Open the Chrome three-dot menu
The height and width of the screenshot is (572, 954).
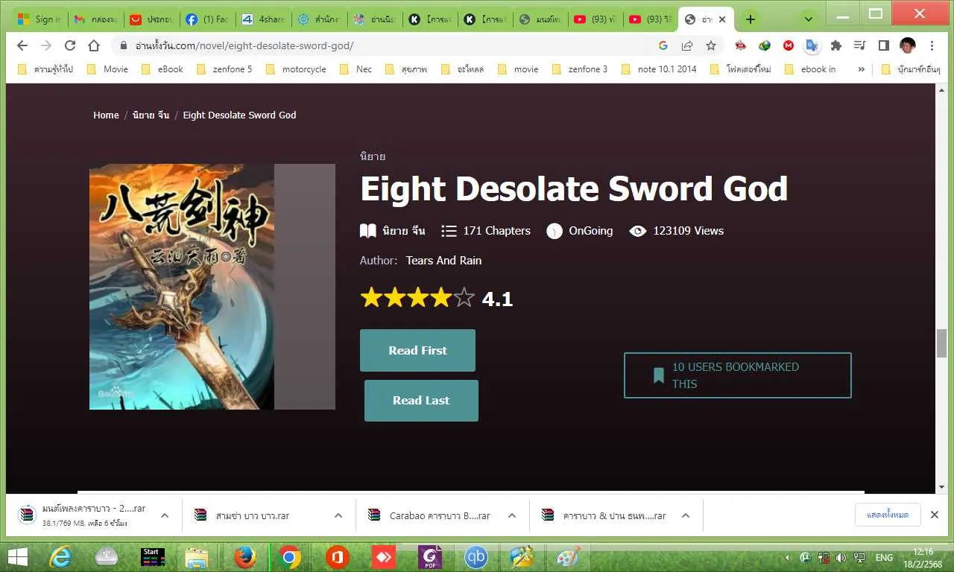[932, 45]
